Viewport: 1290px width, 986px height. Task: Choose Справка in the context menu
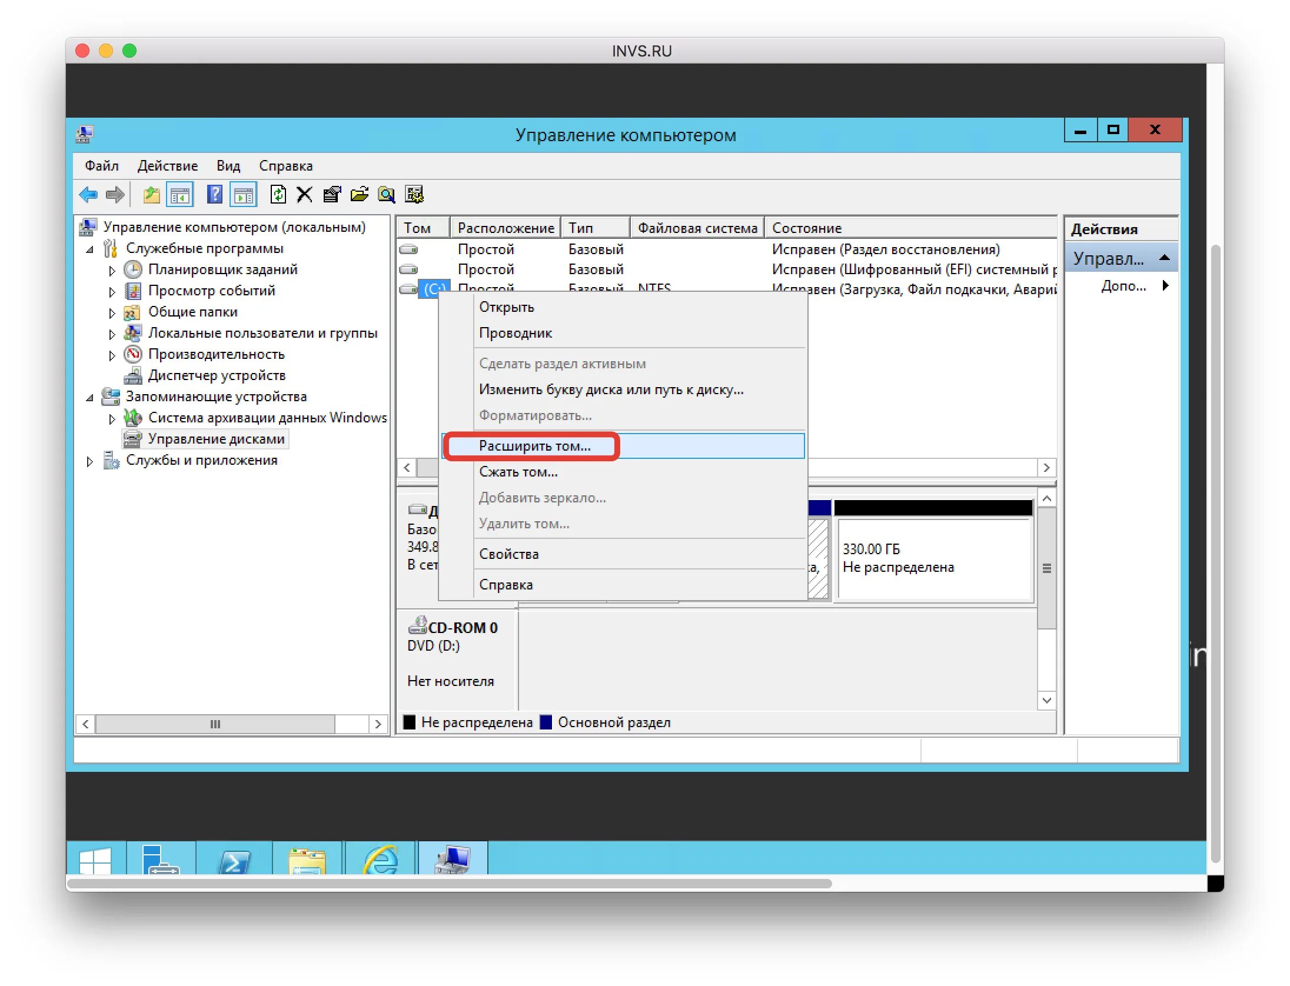[x=624, y=585]
